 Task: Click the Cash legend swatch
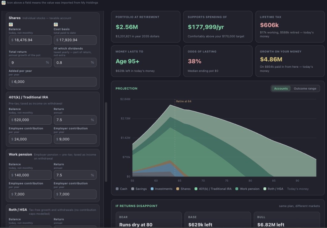pos(117,189)
